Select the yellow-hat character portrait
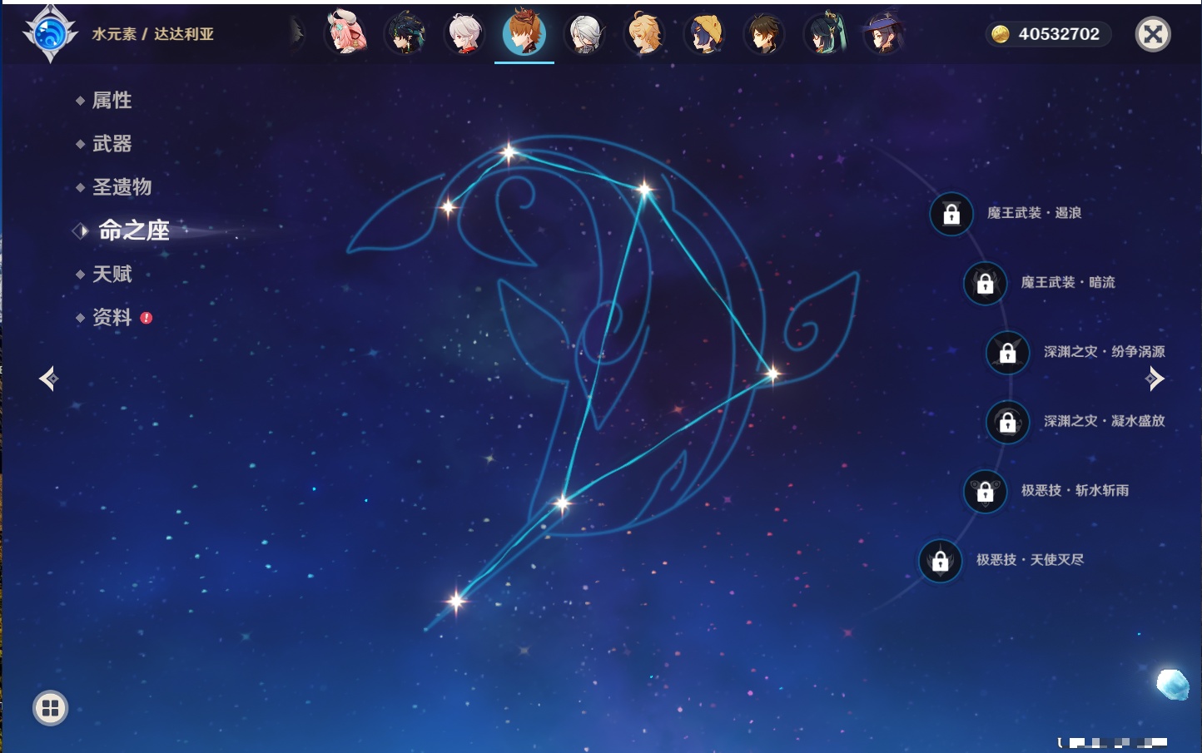 (705, 34)
